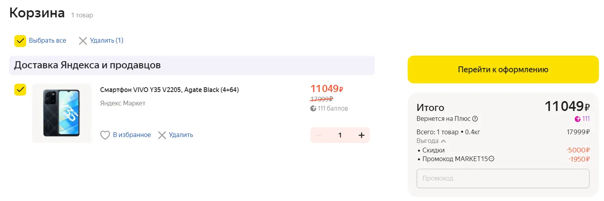Uncheck the VIVO Y35 item checkbox
The width and height of the screenshot is (604, 201).
click(x=20, y=90)
